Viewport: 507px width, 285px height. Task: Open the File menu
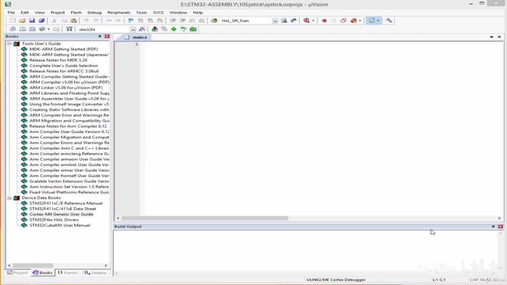[x=11, y=12]
